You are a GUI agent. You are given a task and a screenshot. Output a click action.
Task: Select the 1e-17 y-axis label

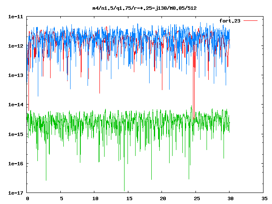16,193
